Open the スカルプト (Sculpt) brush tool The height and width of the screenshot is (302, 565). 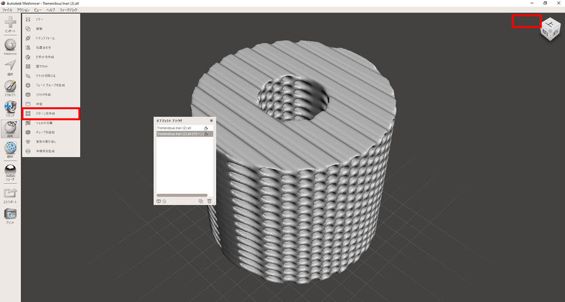pyautogui.click(x=10, y=87)
